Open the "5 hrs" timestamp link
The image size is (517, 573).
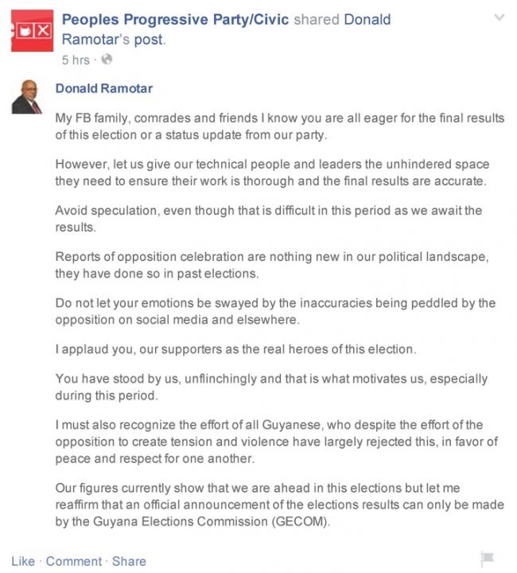click(76, 60)
